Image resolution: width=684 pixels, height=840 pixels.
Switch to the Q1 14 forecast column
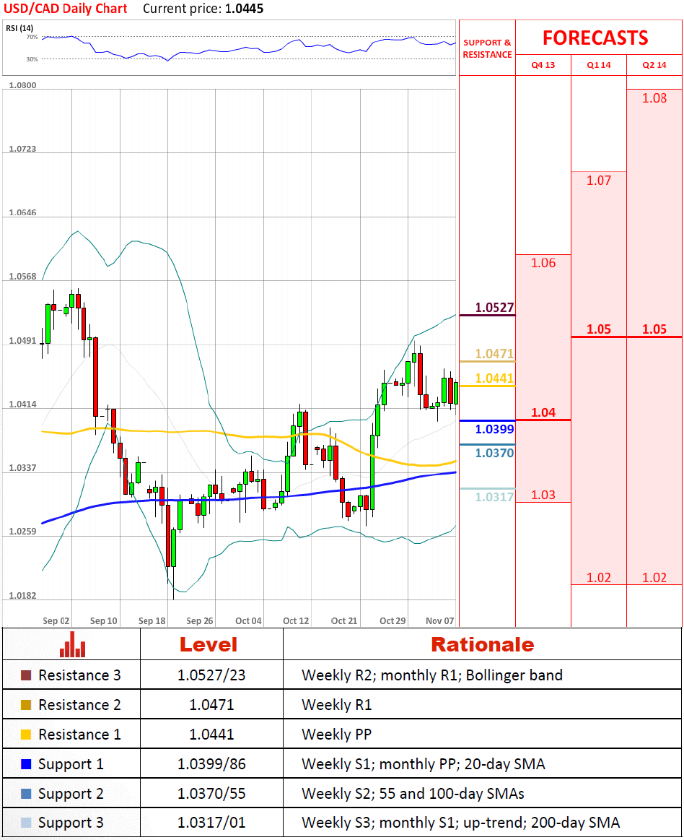(x=598, y=65)
